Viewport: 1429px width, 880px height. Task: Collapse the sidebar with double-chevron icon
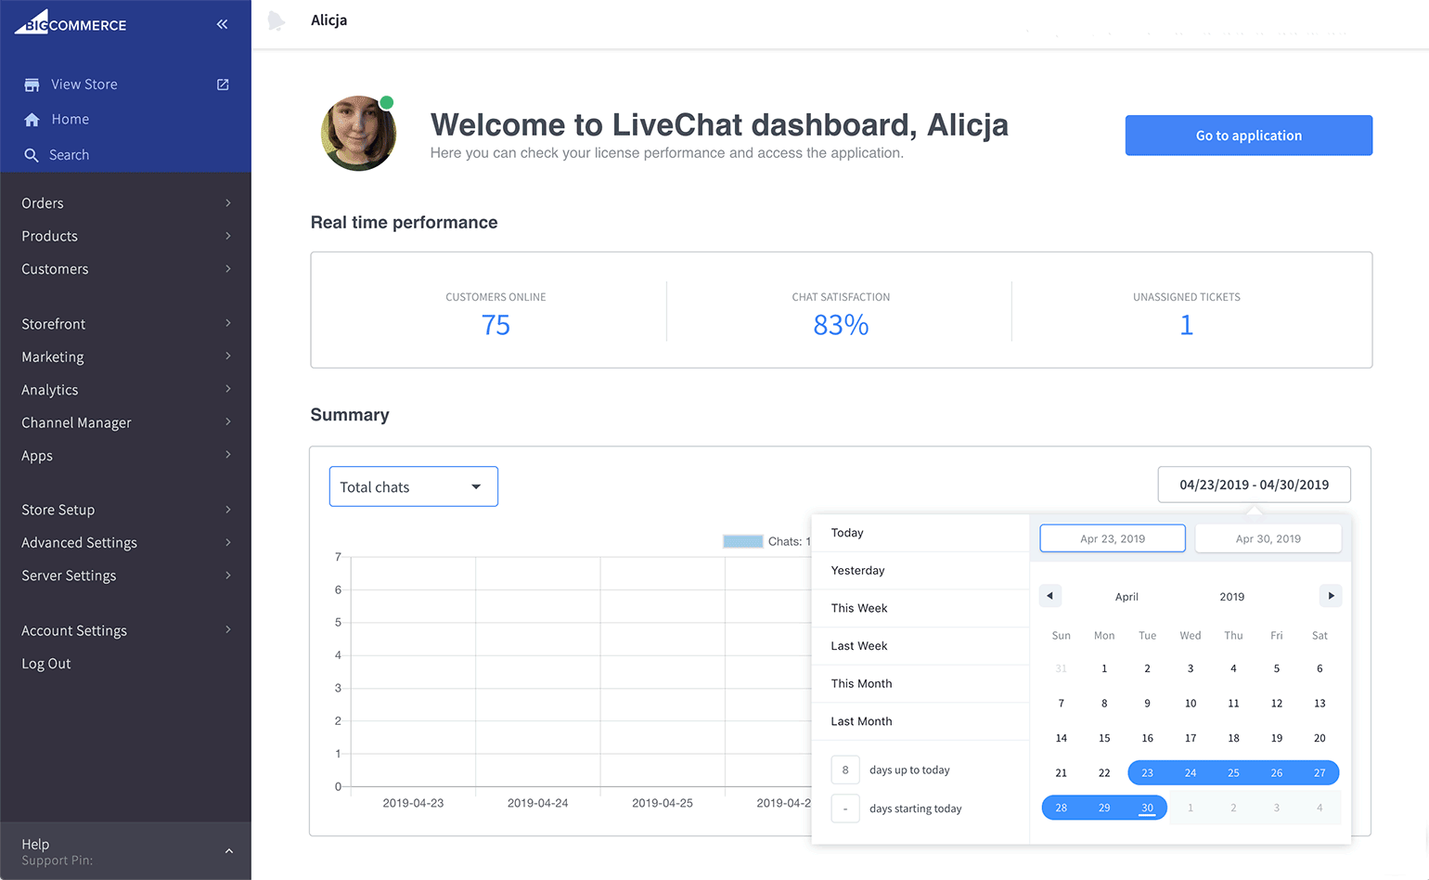222,24
